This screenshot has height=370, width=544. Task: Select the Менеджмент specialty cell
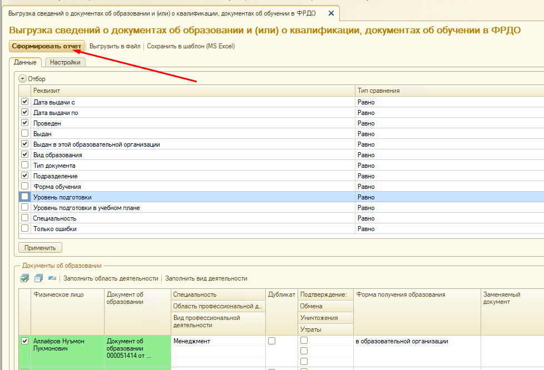217,341
